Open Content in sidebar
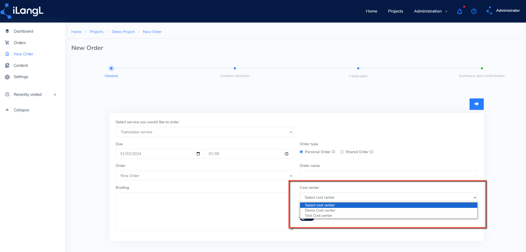 click(21, 65)
